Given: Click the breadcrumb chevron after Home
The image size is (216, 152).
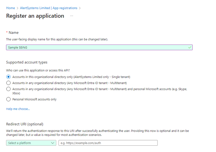Looking at the screenshot, I should (x=17, y=8).
